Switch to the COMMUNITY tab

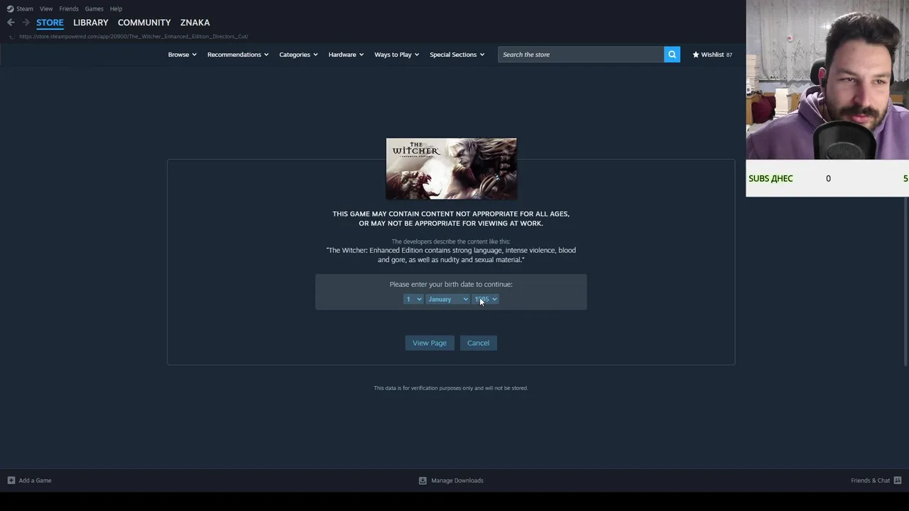click(x=144, y=23)
